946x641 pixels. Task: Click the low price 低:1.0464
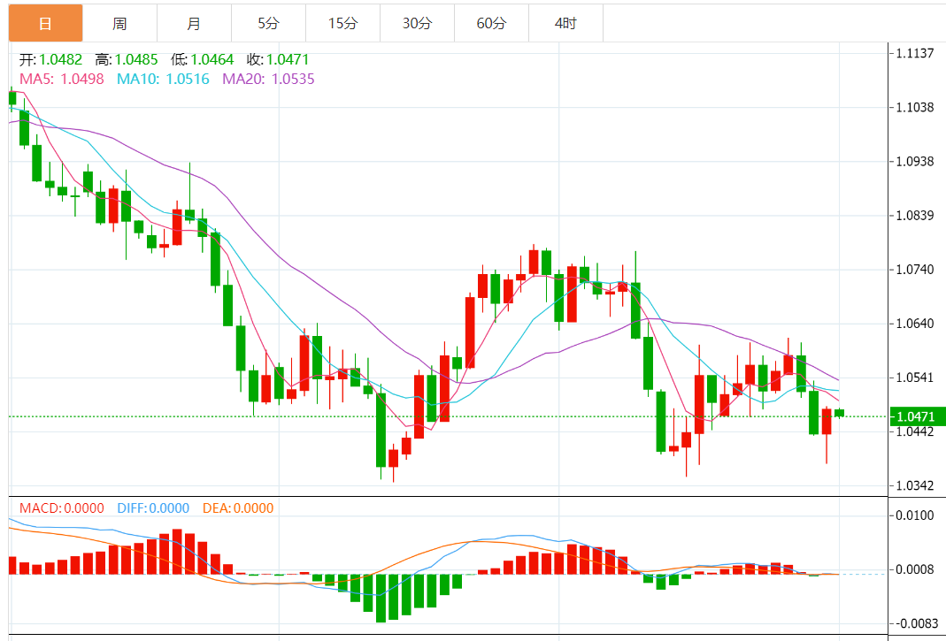click(202, 60)
